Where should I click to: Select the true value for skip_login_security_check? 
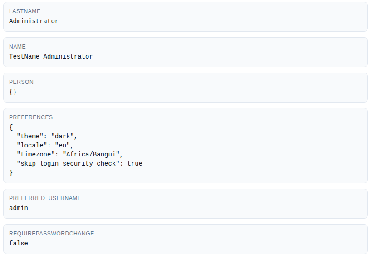tap(135, 163)
